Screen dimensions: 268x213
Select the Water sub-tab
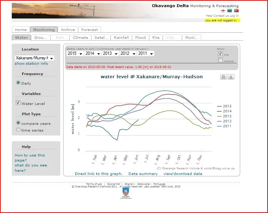(21, 37)
